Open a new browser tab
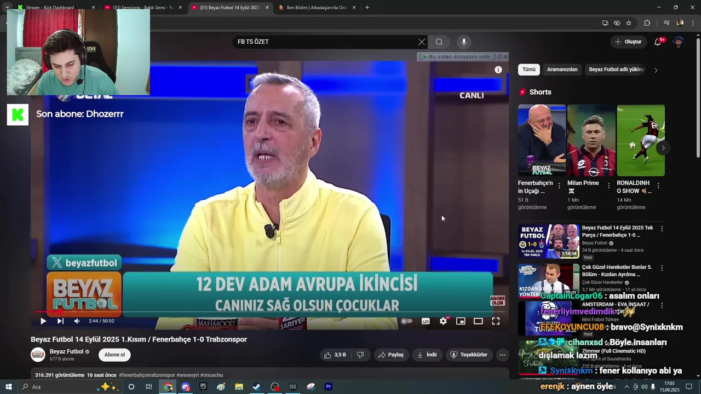Screen dimensions: 701x394 coord(367,8)
